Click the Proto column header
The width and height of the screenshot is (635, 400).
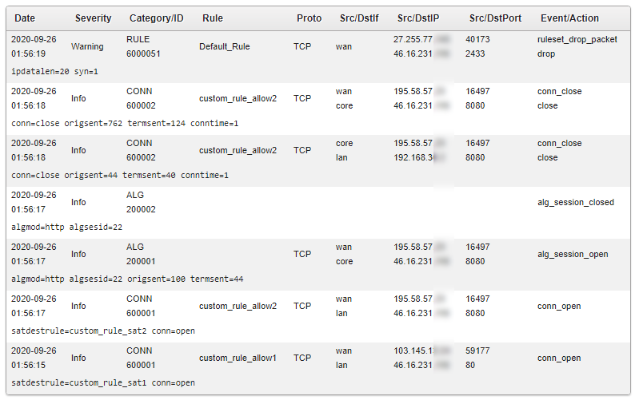click(309, 18)
